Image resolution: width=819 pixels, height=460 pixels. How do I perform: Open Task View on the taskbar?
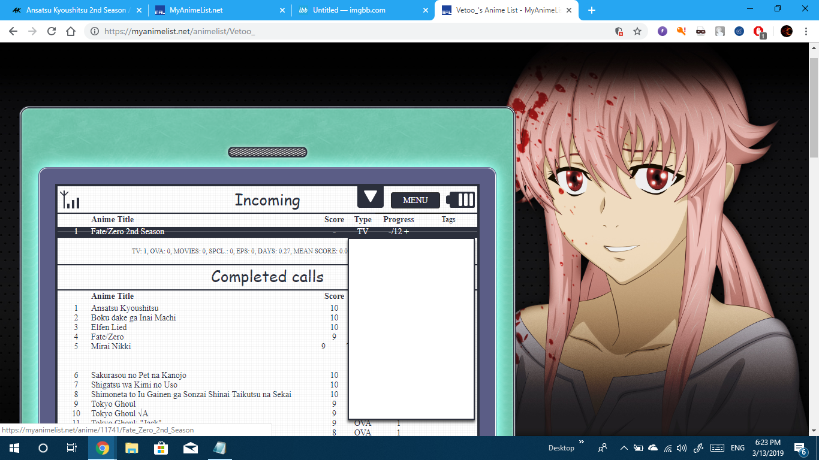[71, 448]
